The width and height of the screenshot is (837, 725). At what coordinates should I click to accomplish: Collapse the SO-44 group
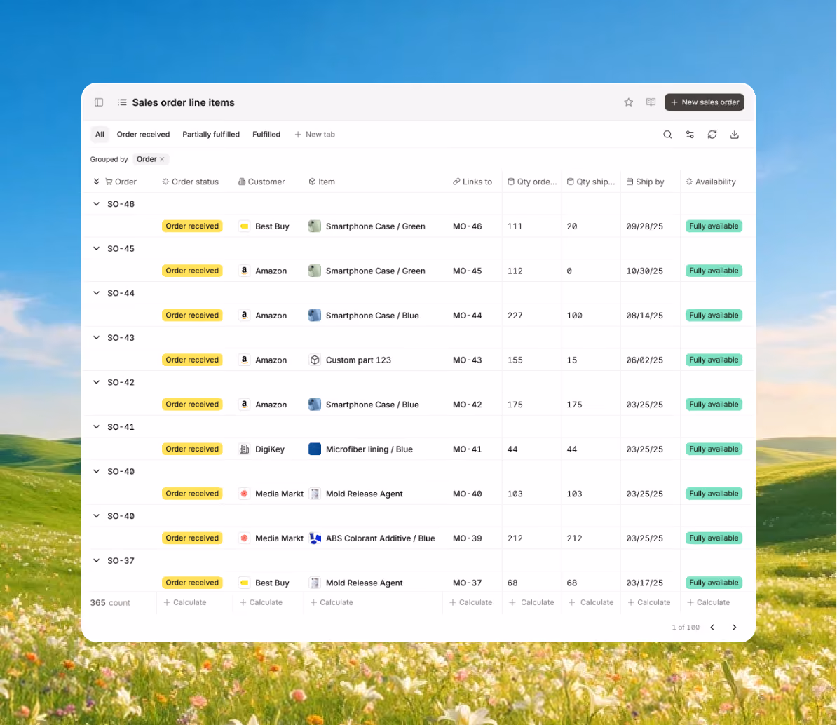96,293
